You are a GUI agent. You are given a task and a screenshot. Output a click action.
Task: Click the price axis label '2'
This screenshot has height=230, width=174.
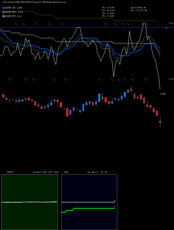tap(166, 28)
